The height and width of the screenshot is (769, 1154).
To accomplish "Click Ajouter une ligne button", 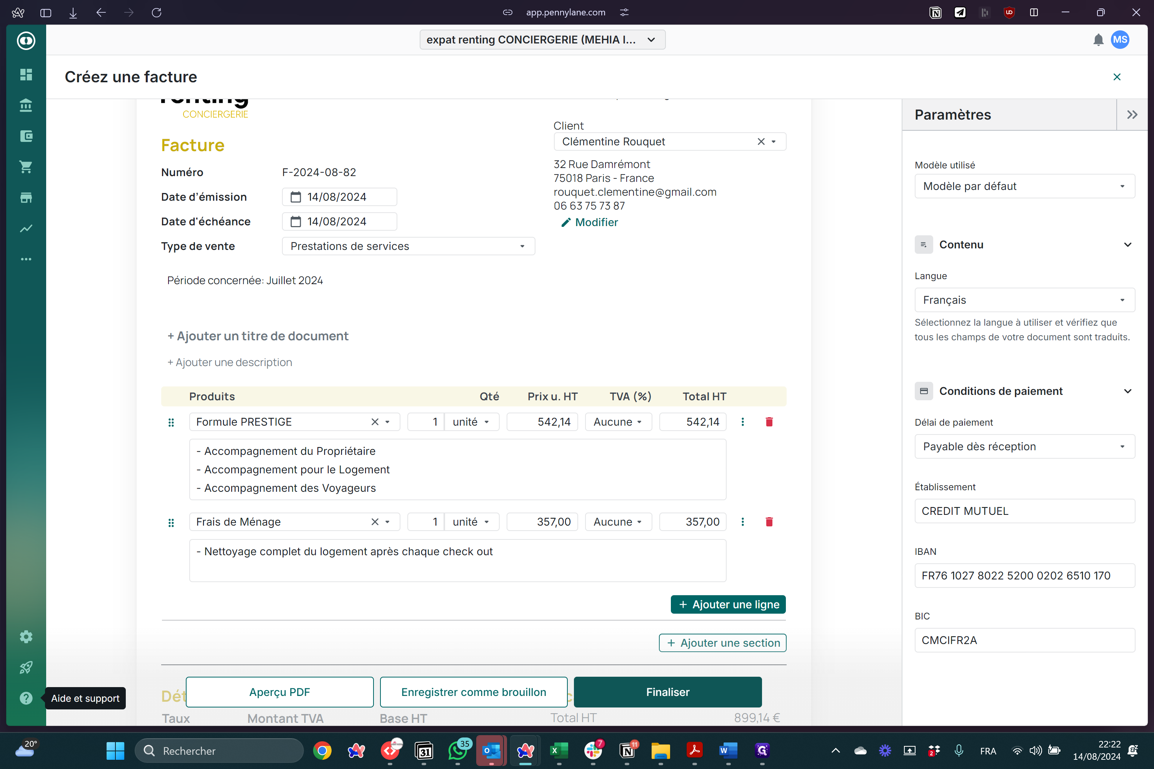I will (728, 605).
